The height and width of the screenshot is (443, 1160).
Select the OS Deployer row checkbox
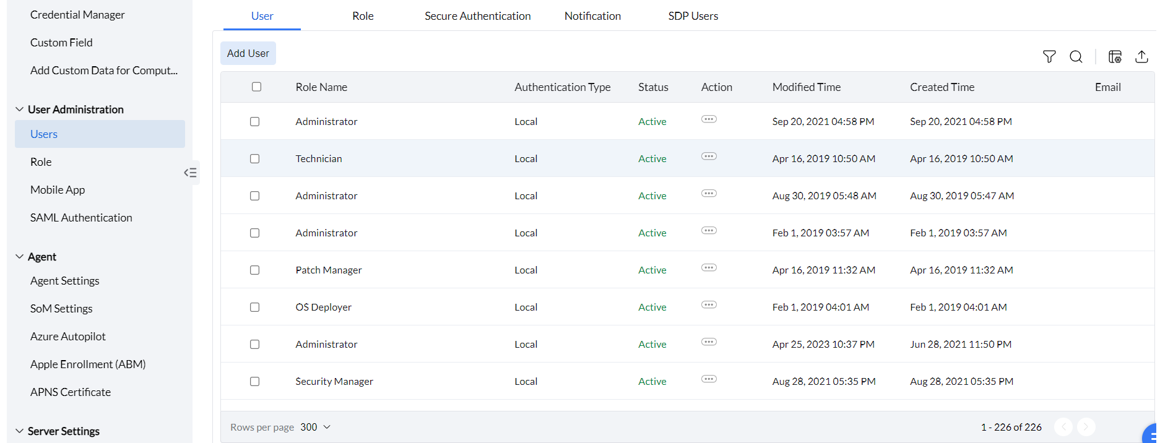pyautogui.click(x=254, y=308)
